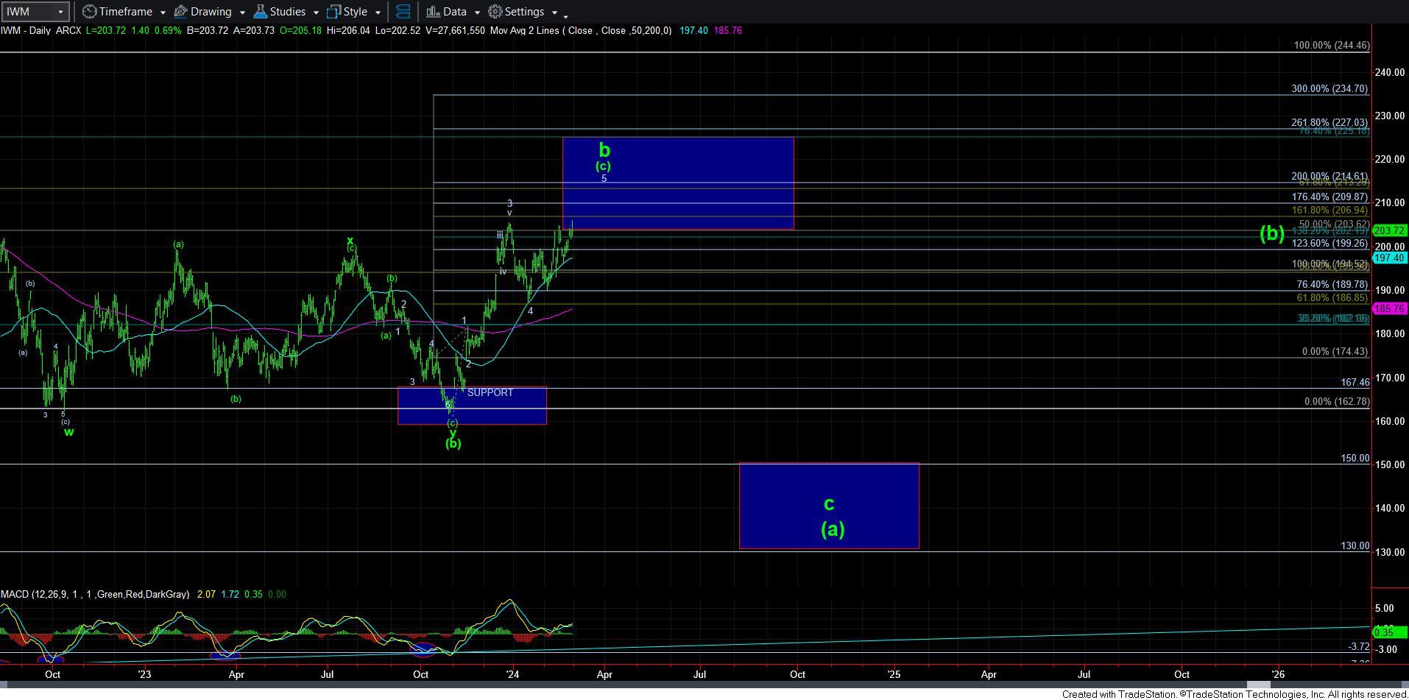Click the Settings gear icon
The image size is (1409, 700).
point(495,12)
